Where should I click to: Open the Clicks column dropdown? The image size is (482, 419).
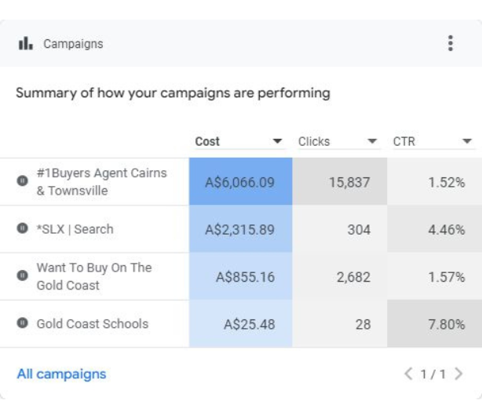coord(372,142)
